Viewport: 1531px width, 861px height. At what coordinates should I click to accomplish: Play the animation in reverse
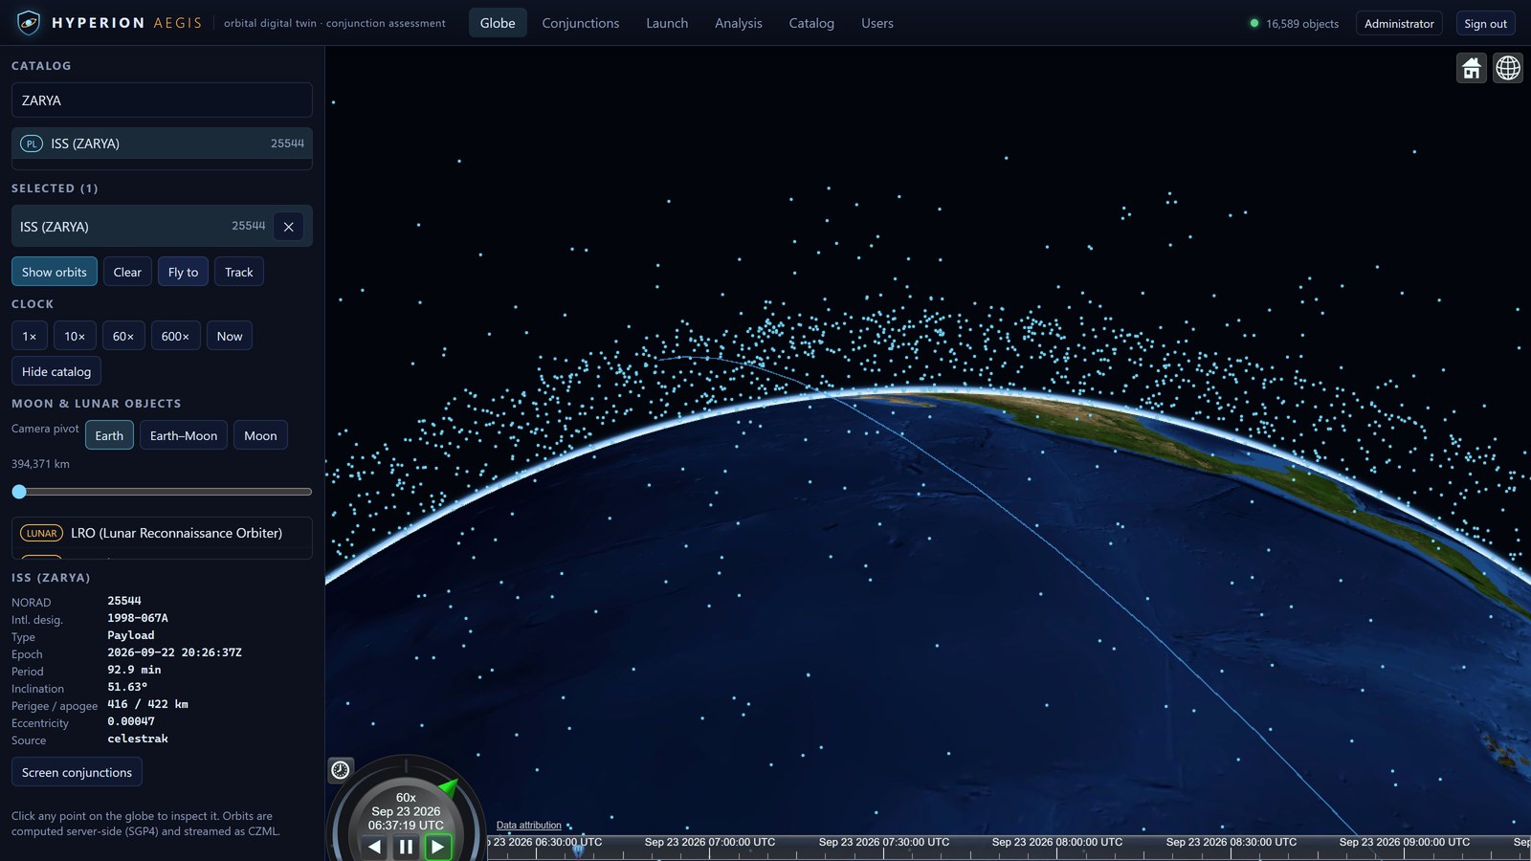pos(375,847)
